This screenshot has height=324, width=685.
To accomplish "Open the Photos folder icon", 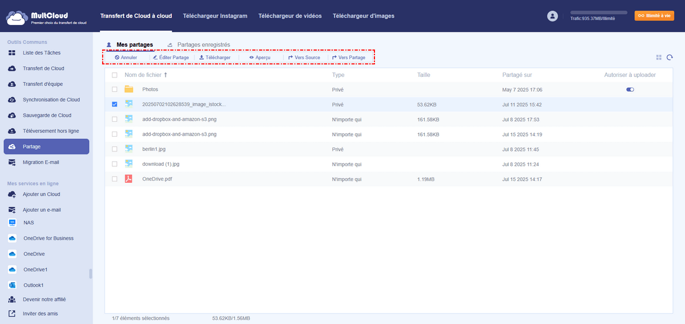I will pos(129,89).
